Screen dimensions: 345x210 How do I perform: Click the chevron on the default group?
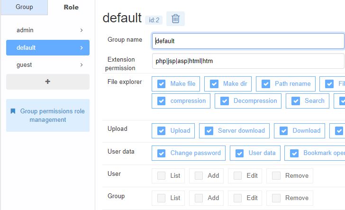tap(82, 48)
